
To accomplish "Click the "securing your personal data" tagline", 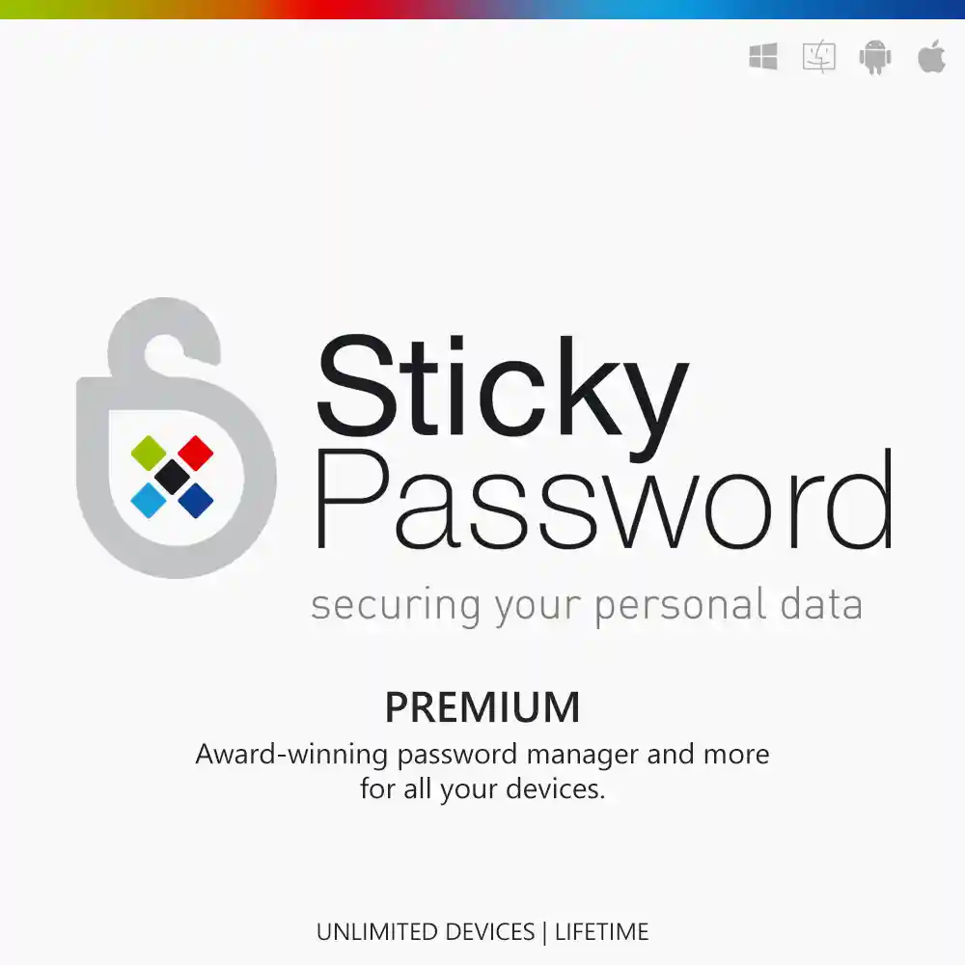I will [x=587, y=606].
